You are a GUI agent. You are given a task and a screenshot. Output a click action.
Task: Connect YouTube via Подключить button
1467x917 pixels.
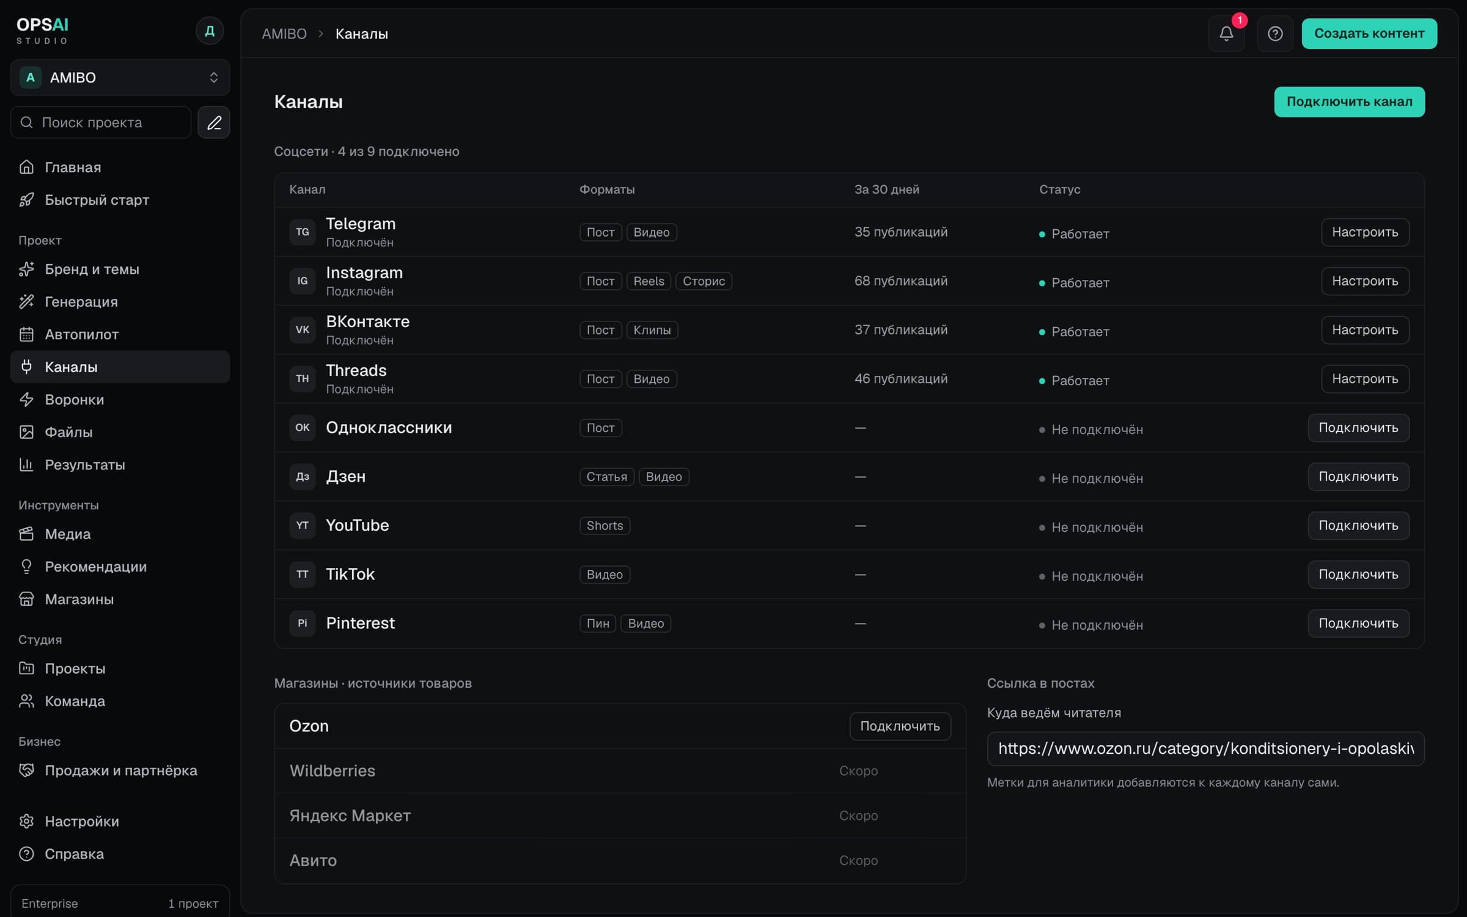coord(1358,526)
